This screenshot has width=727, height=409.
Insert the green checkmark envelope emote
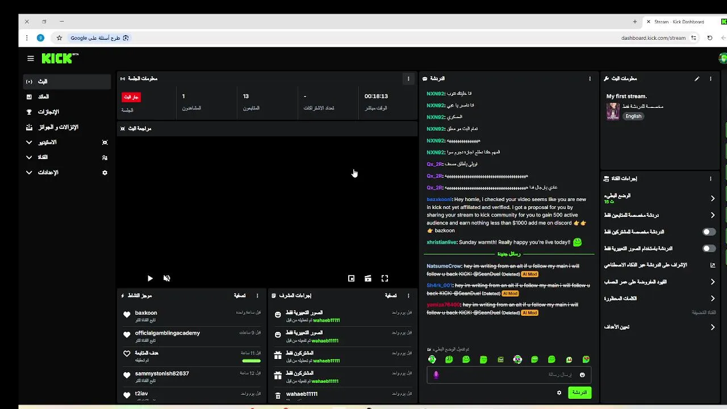[x=500, y=360]
